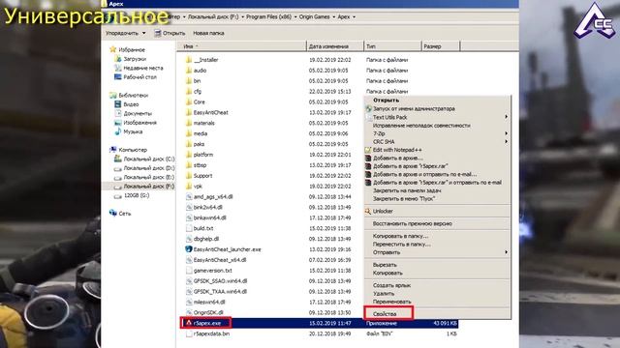Open the __Installer folder icon
This screenshot has width=620, height=348.
pos(189,60)
